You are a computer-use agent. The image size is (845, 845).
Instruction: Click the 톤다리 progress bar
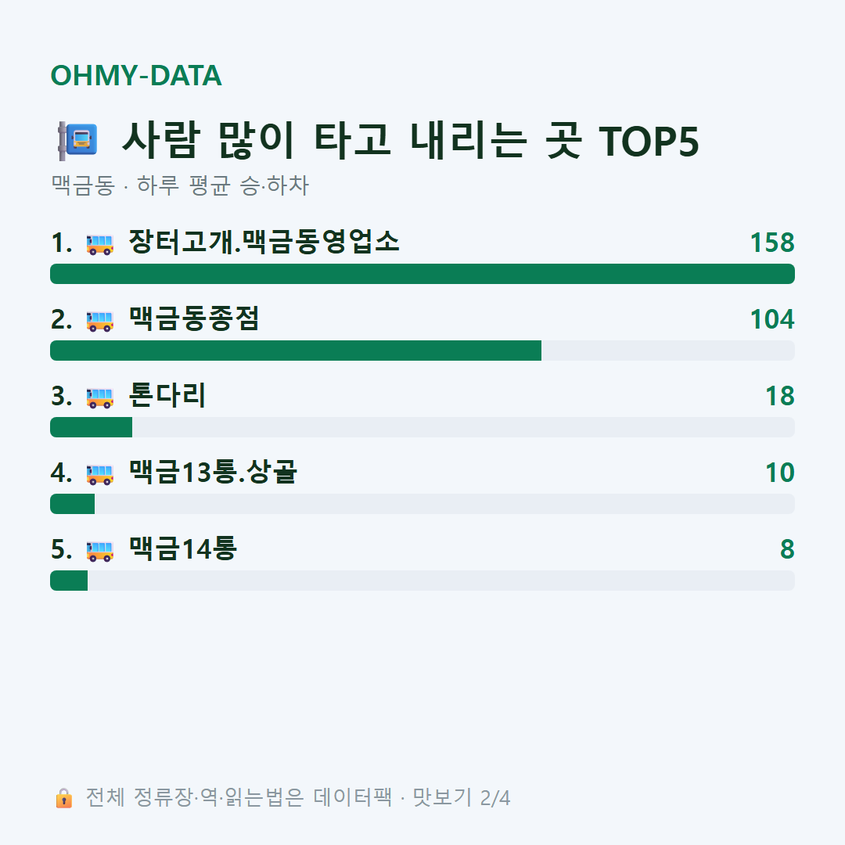pyautogui.click(x=422, y=427)
